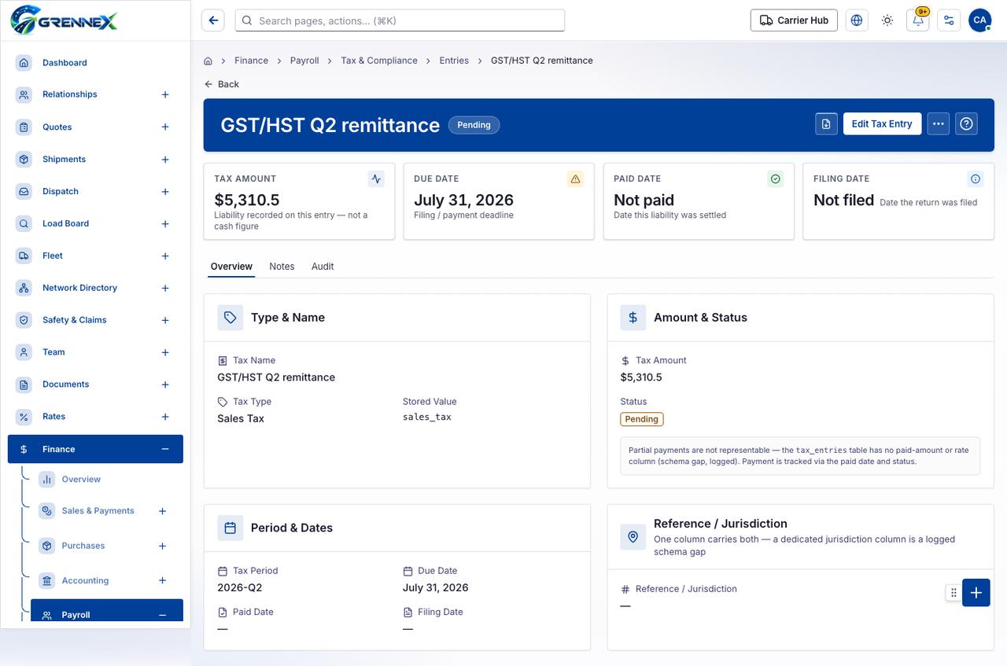
Task: Open the Entries breadcrumb link
Action: [x=454, y=61]
